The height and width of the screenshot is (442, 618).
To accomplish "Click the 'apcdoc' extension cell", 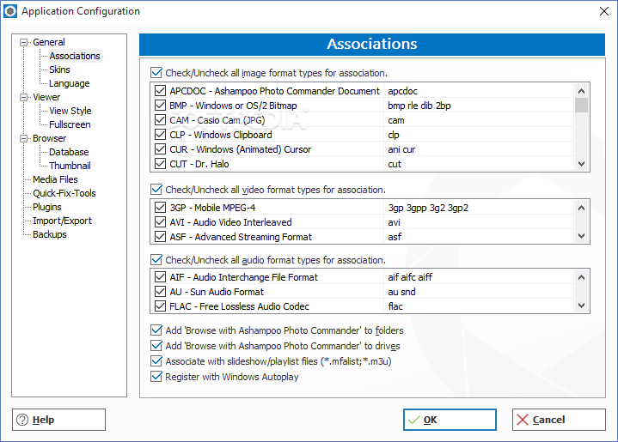I will [479, 91].
